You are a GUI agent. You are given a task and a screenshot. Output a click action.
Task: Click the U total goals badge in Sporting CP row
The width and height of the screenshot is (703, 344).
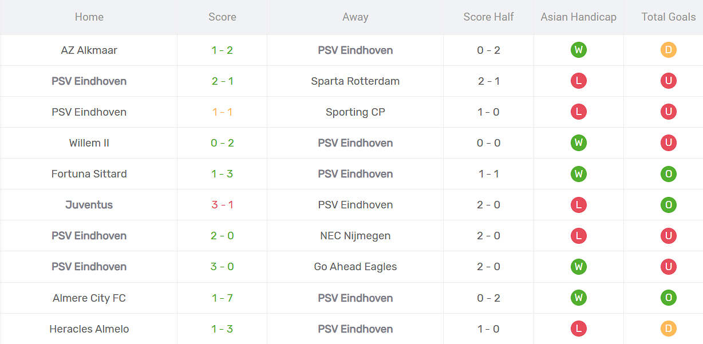click(x=668, y=112)
